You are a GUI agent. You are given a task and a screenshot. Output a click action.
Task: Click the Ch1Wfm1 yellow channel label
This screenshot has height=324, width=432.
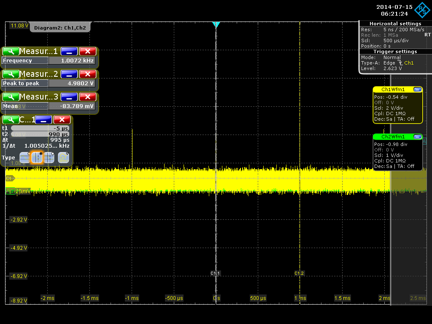392,89
